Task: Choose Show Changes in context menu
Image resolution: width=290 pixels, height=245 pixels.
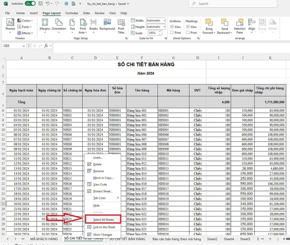Action: pyautogui.click(x=103, y=234)
